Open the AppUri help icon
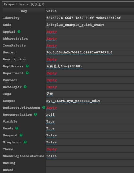The height and width of the screenshot is (173, 134). pos(19,32)
